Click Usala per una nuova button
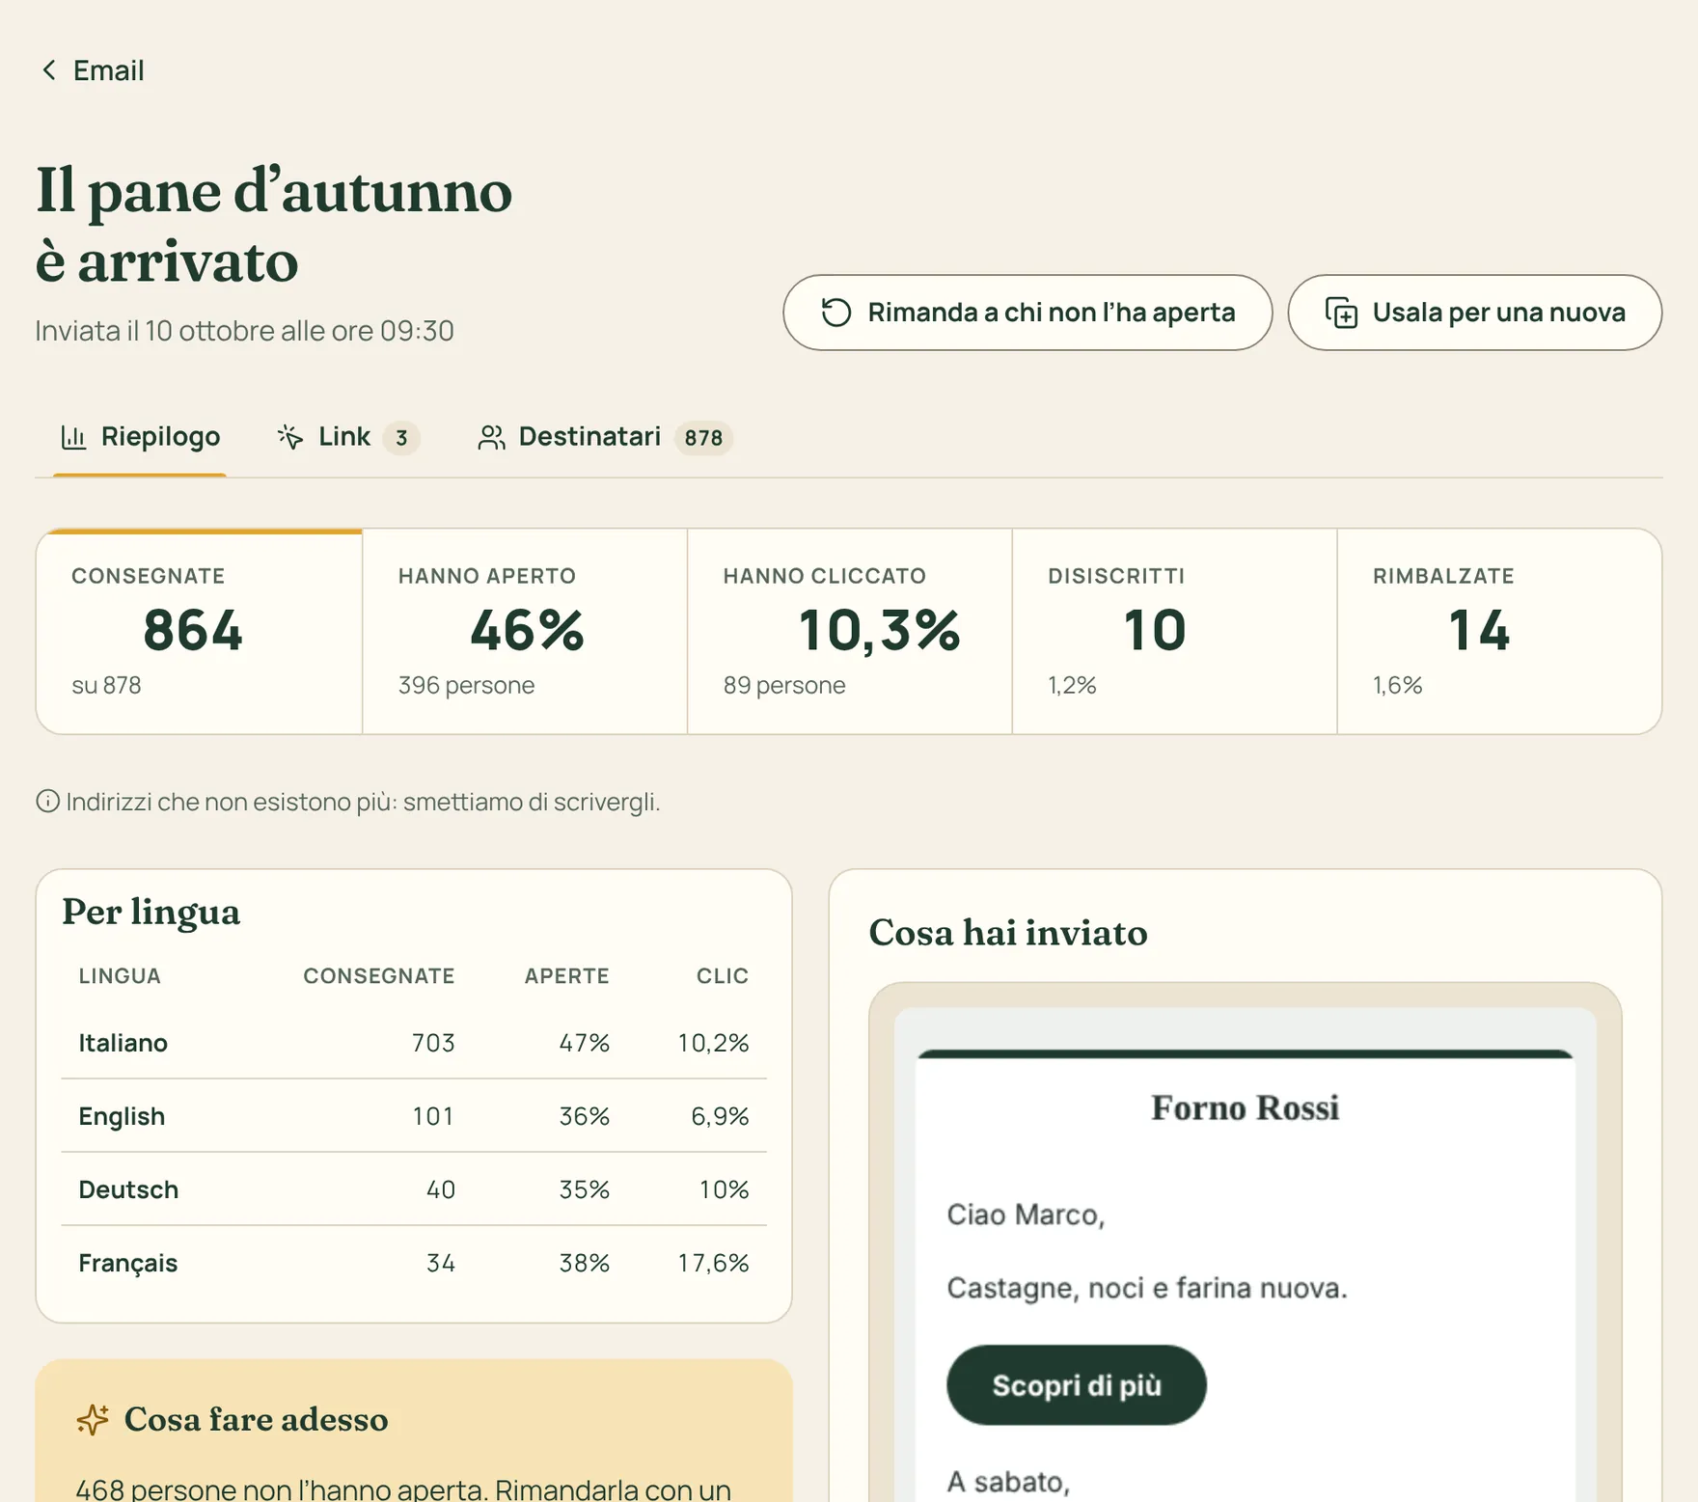Viewport: 1698px width, 1502px height. click(1474, 313)
